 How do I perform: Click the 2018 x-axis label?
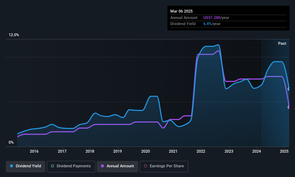point(90,151)
